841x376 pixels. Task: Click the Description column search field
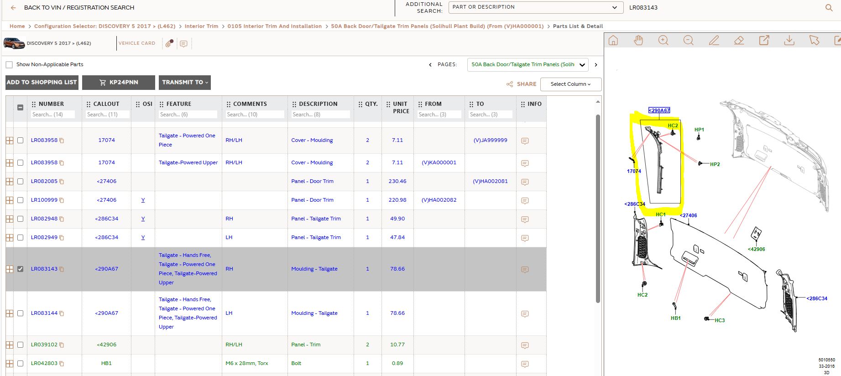click(320, 115)
